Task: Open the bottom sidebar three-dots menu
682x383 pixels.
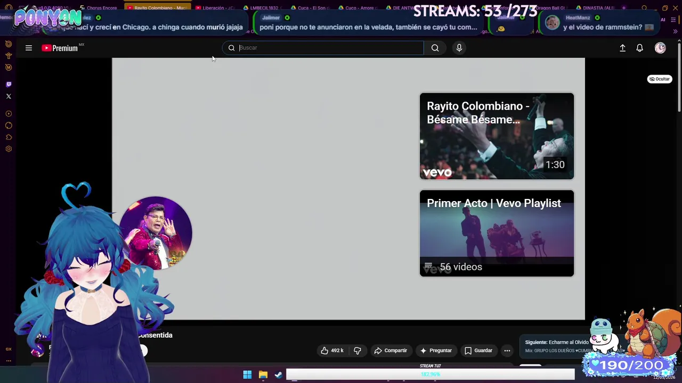Action: click(9, 360)
